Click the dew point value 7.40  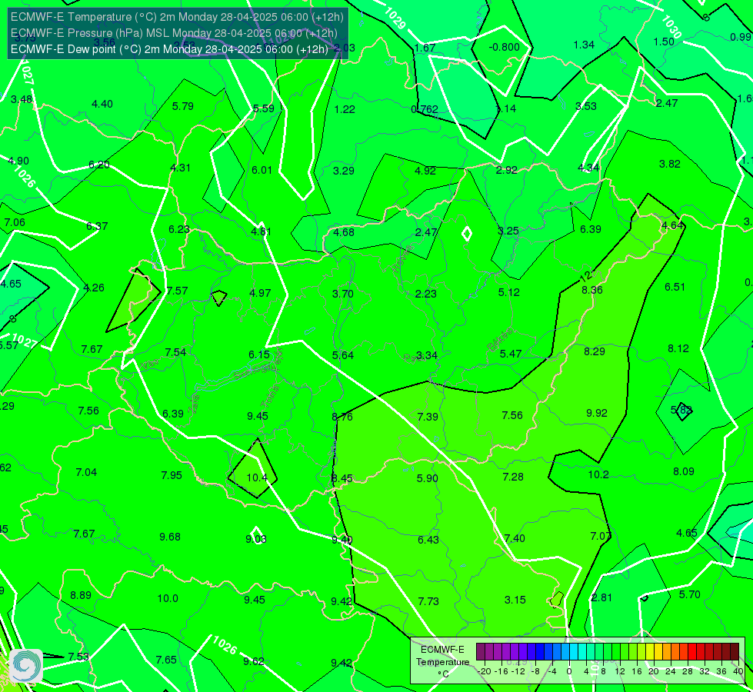(515, 538)
